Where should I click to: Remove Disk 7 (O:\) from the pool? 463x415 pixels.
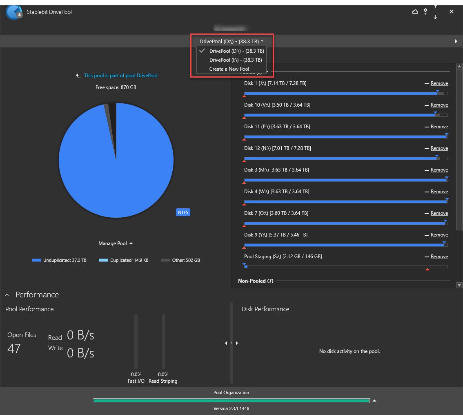click(439, 213)
